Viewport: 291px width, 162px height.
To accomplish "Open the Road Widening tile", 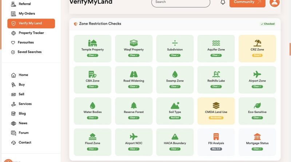I will 133,80.
